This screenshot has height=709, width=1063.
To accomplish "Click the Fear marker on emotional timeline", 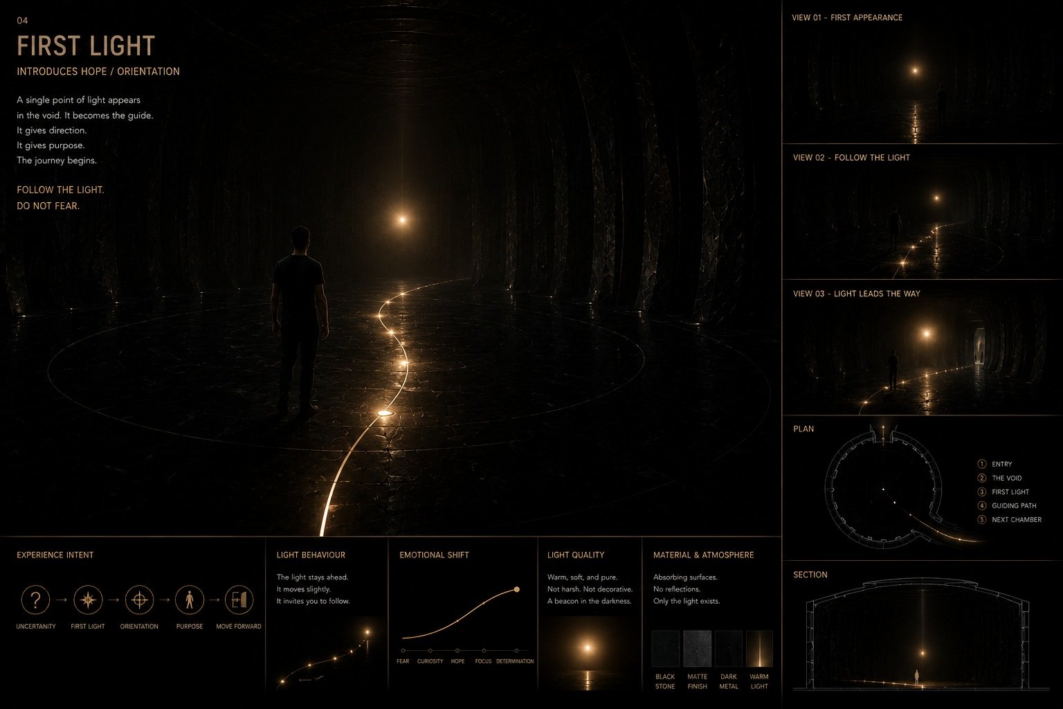I will click(403, 651).
